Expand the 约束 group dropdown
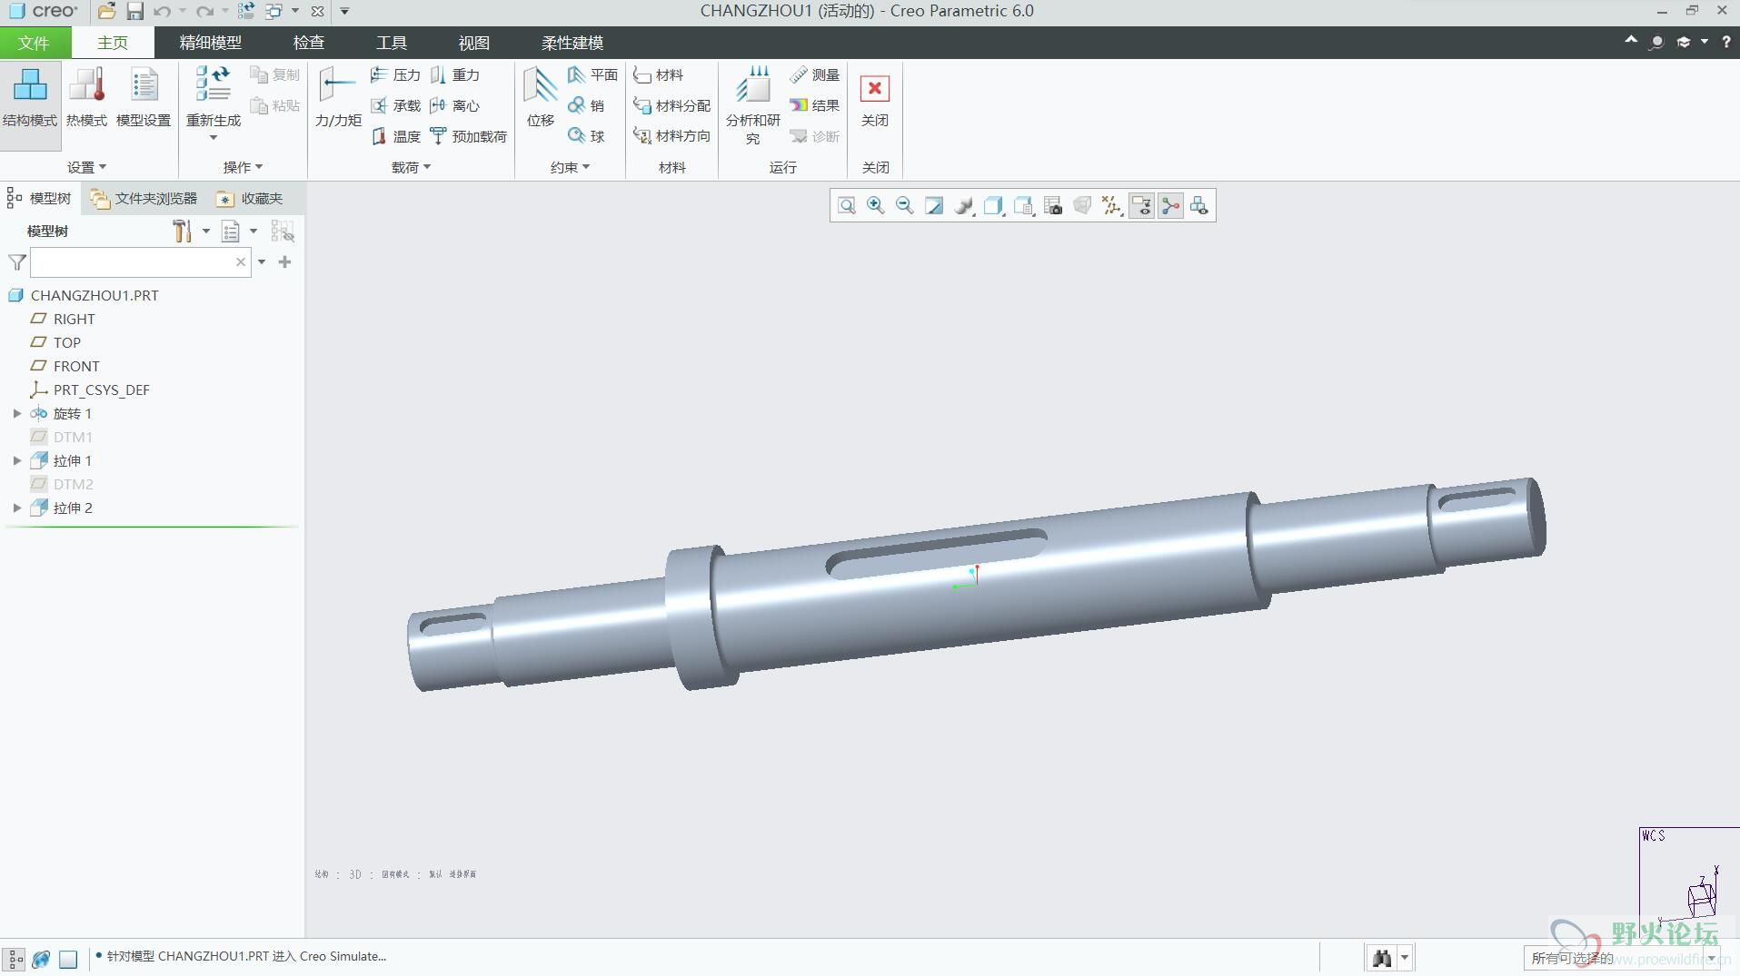Viewport: 1740px width, 976px height. 570,167
